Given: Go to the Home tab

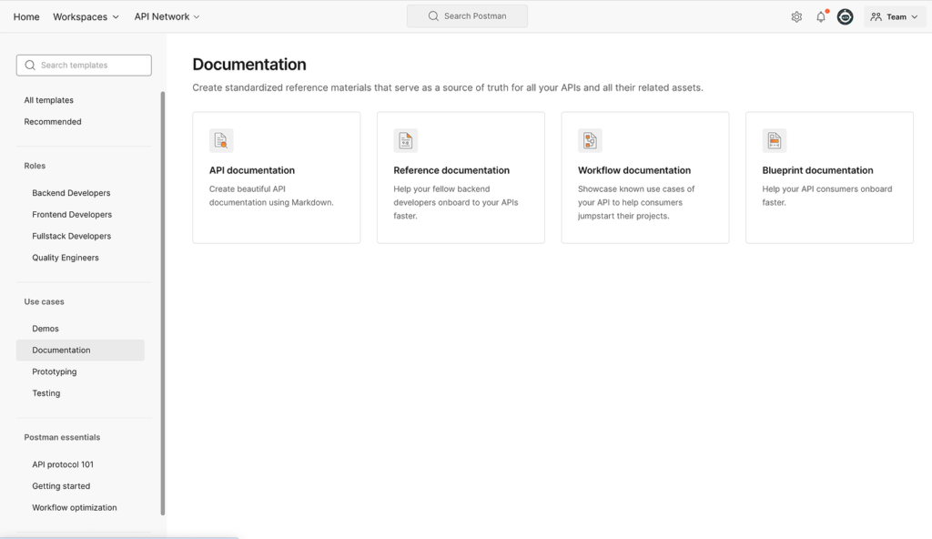Looking at the screenshot, I should (26, 16).
